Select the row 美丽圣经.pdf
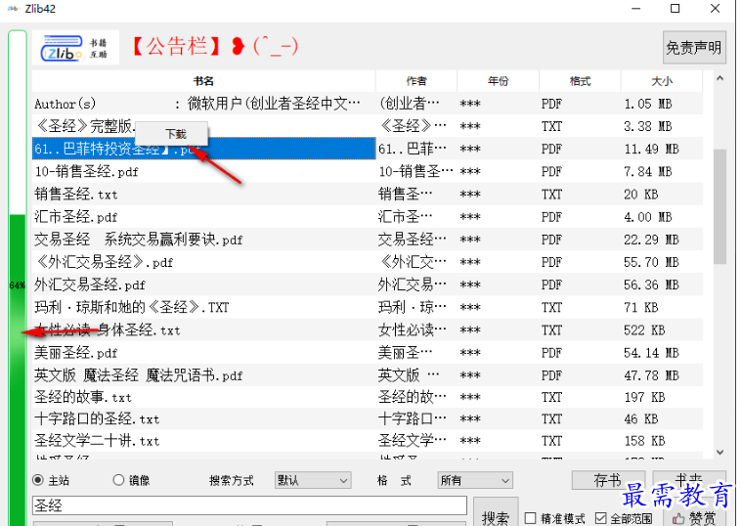741x526 pixels. pyautogui.click(x=368, y=353)
